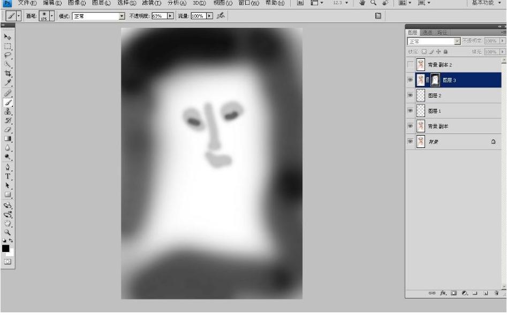Hide the 图层 2 layer
This screenshot has width=507, height=315.
(410, 96)
